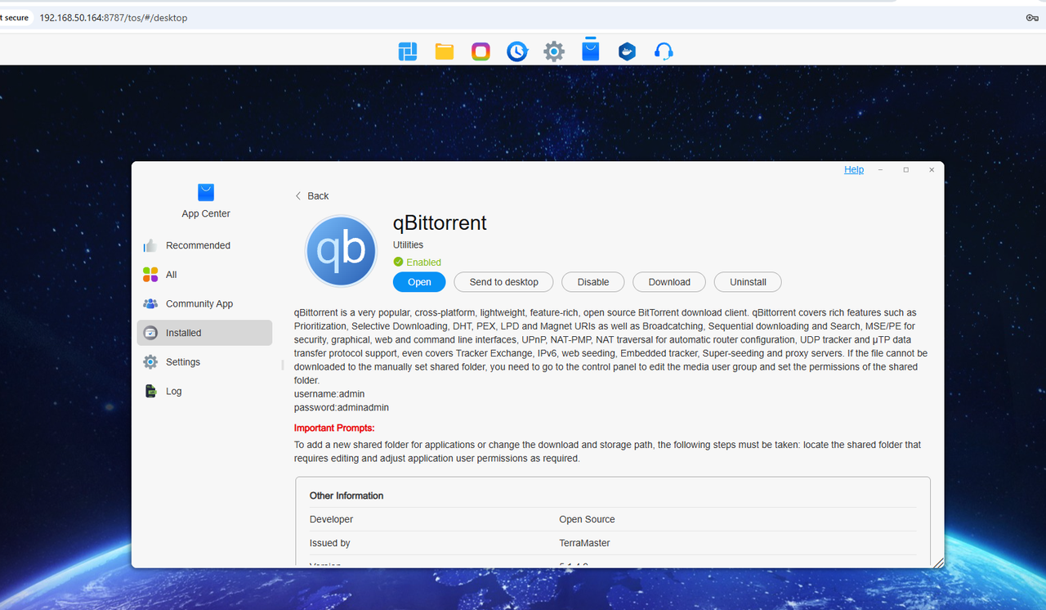Click the App Center window resize grip

[938, 563]
